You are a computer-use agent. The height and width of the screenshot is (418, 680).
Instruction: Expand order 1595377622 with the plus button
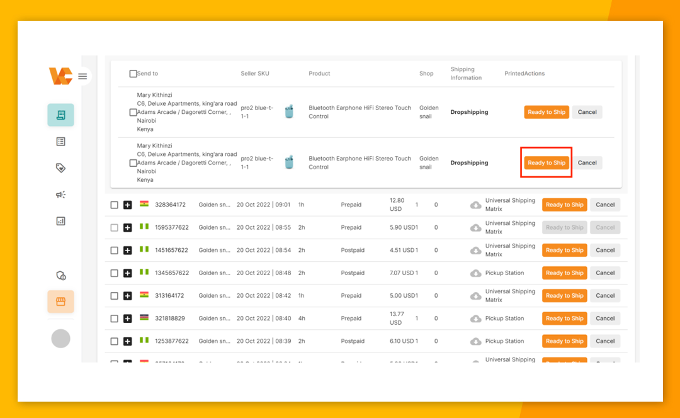tap(127, 228)
